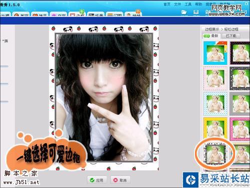Click the save disk icon in top toolbar
This screenshot has width=250, height=188.
196,12
